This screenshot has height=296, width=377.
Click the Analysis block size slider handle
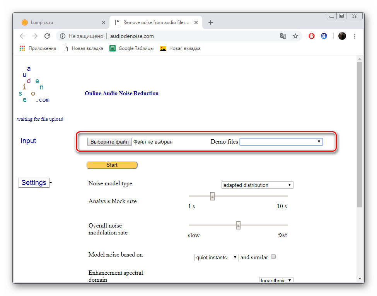tap(212, 197)
